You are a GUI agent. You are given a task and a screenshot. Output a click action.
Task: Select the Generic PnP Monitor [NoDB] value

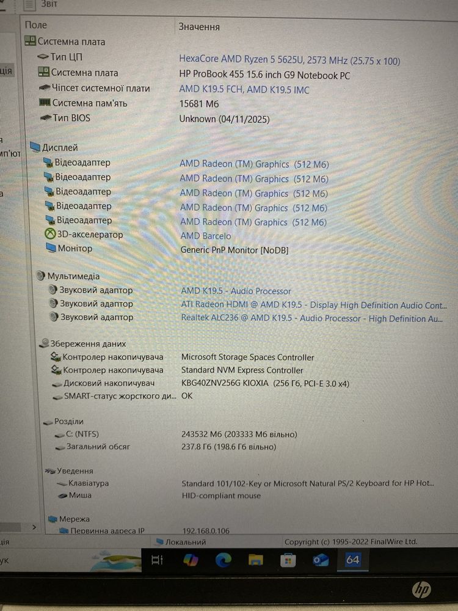[234, 250]
